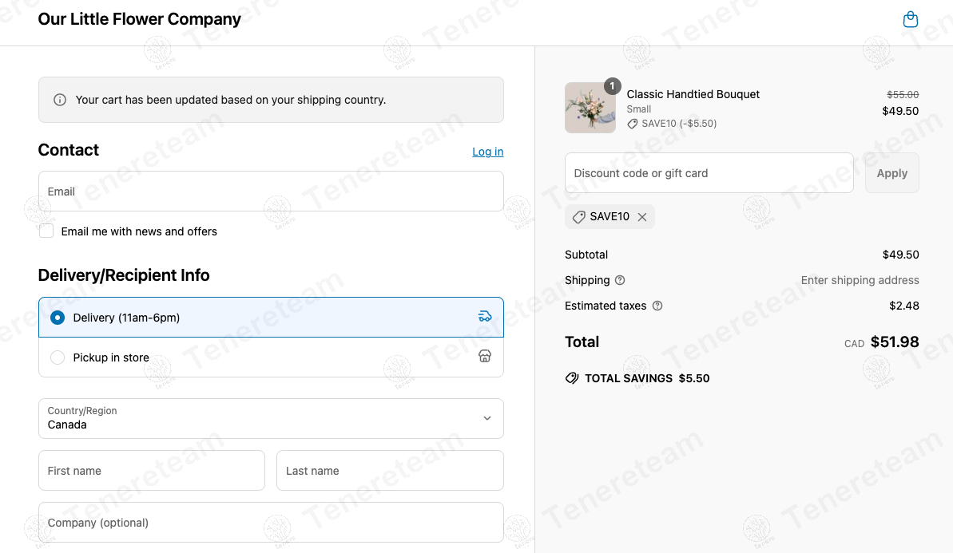The height and width of the screenshot is (553, 953).
Task: Click the First name field
Action: coord(152,471)
